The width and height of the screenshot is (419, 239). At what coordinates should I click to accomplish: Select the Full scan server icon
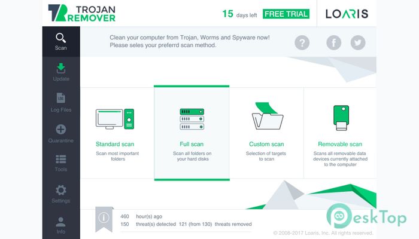click(192, 119)
